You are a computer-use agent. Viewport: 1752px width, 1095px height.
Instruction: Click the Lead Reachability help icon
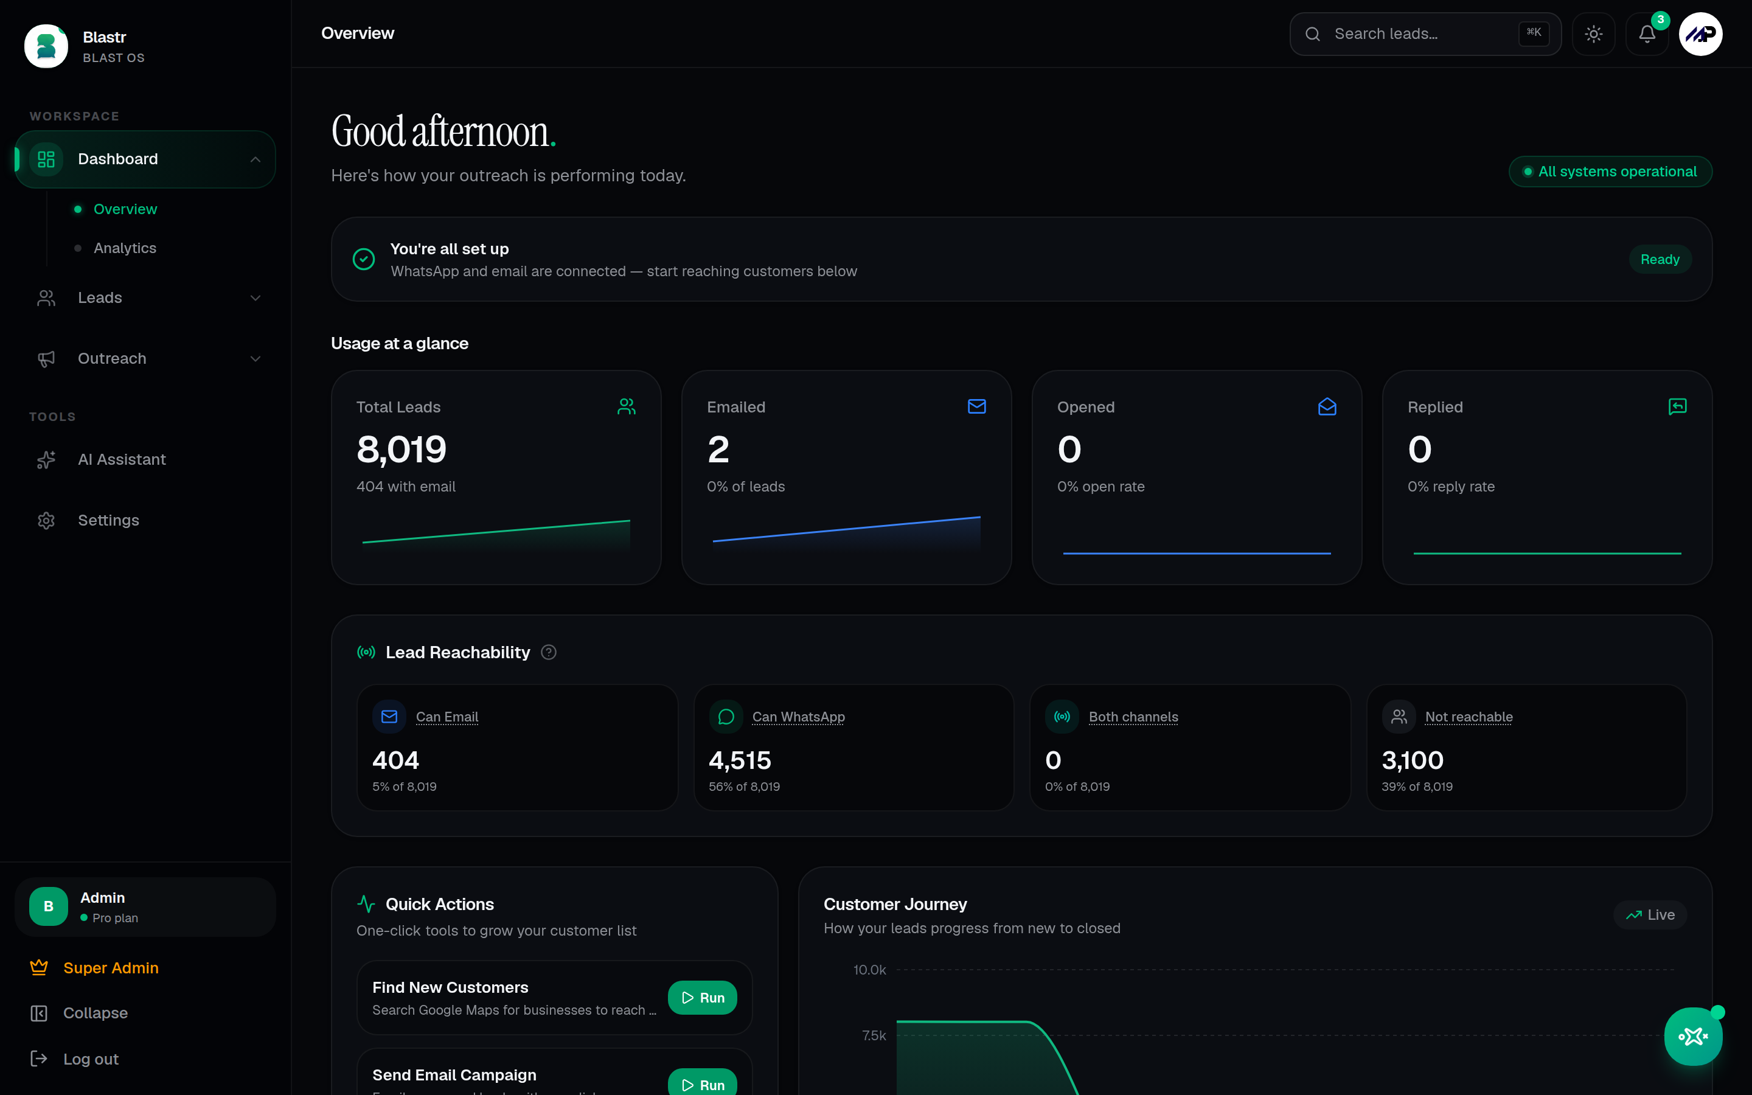pyautogui.click(x=549, y=653)
